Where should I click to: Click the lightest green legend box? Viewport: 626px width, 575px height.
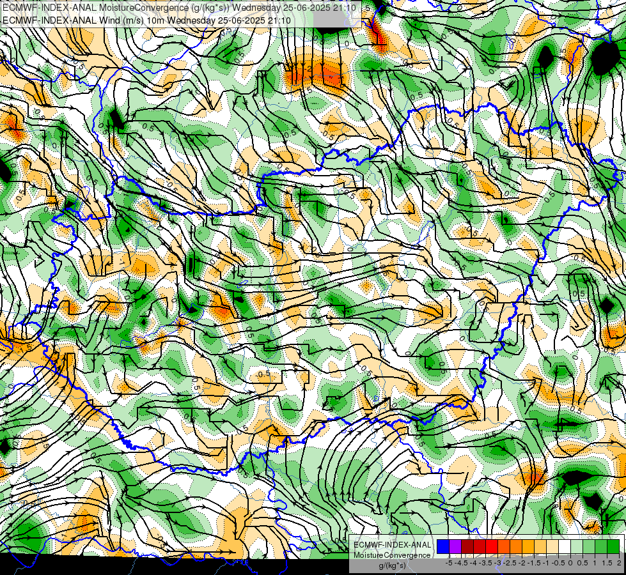(577, 546)
